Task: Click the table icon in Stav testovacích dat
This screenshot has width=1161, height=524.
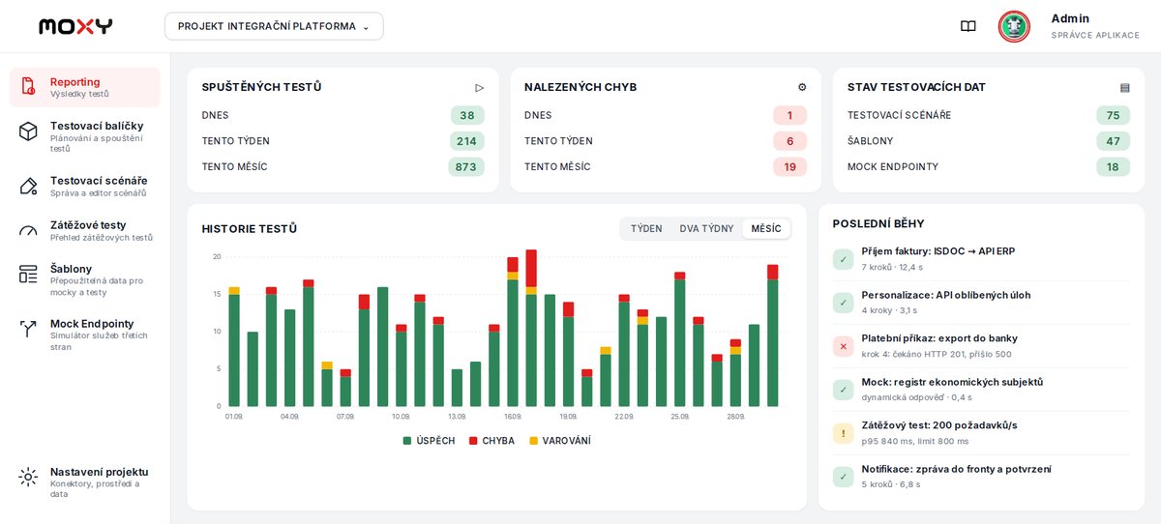Action: tap(1125, 87)
